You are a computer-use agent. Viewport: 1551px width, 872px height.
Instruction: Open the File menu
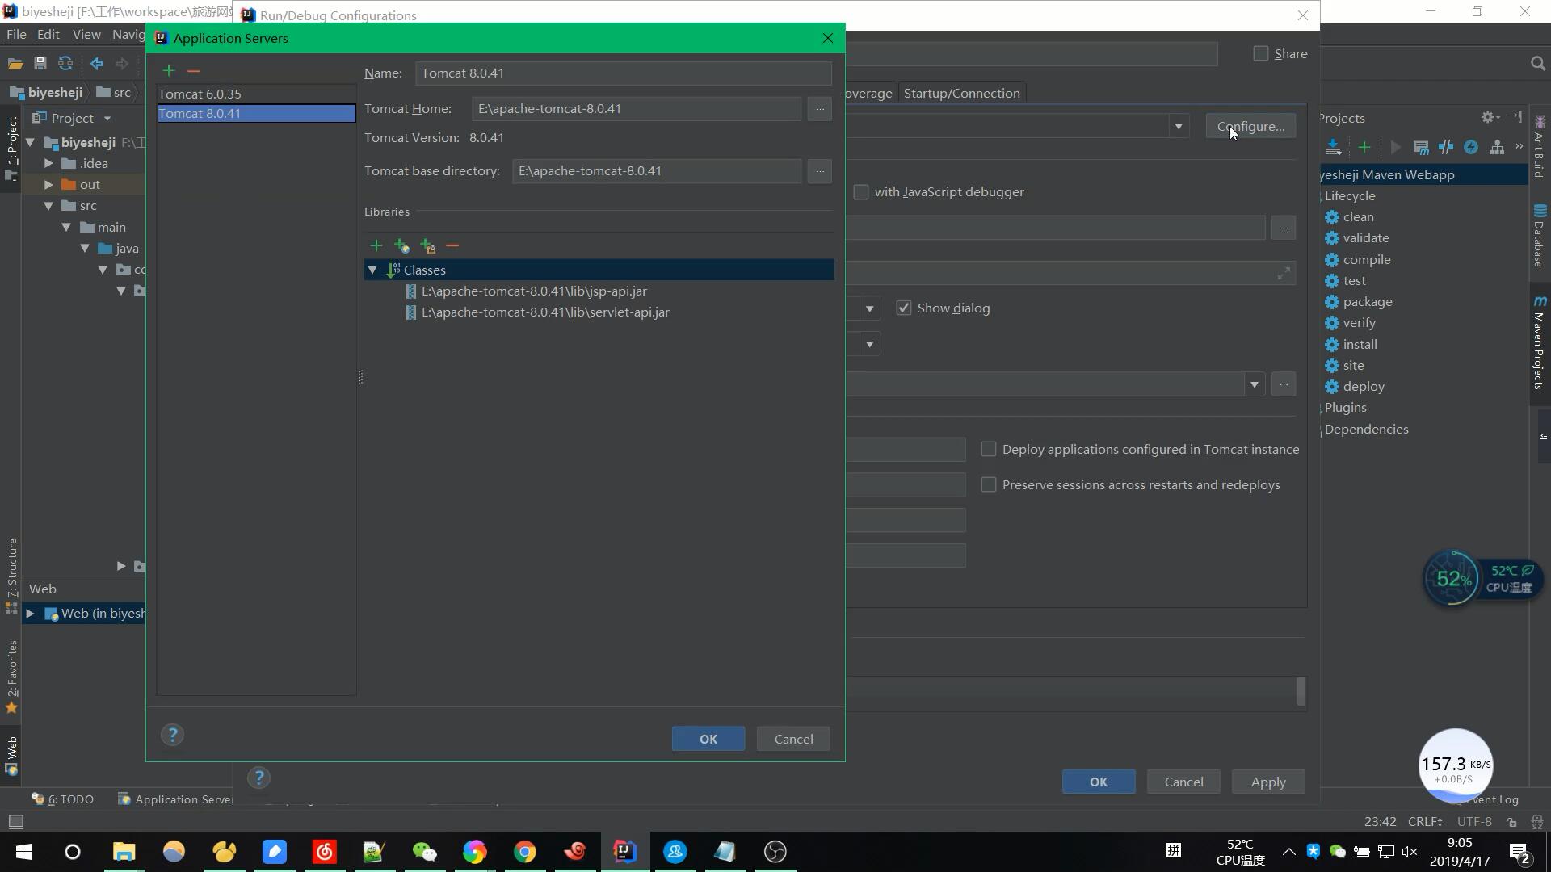(16, 35)
